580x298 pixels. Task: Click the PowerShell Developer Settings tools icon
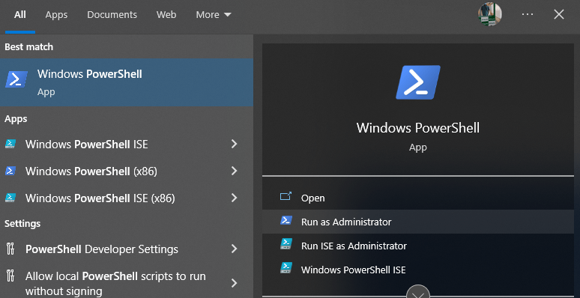[x=10, y=249]
